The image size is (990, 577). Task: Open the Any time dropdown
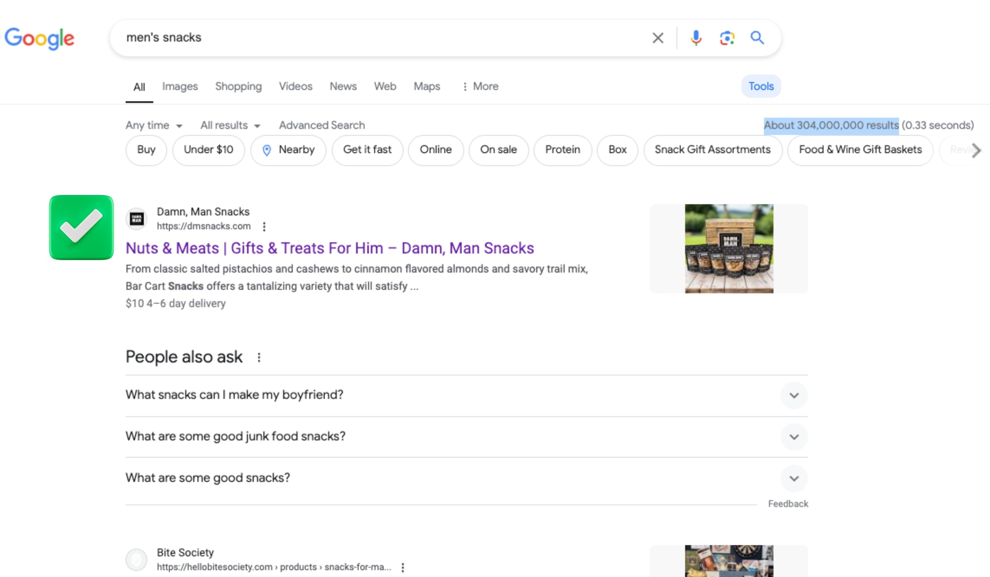(x=154, y=125)
